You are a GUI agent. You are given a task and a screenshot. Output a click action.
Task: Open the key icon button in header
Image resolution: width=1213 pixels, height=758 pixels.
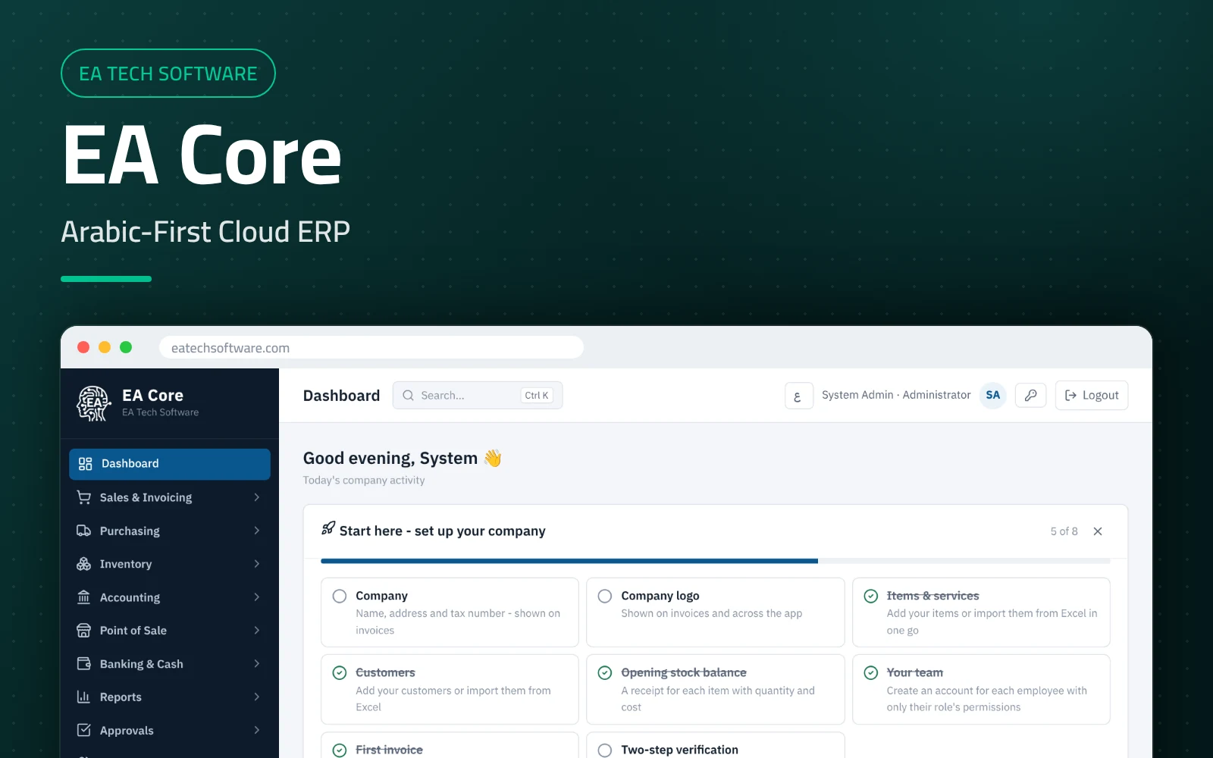1031,396
